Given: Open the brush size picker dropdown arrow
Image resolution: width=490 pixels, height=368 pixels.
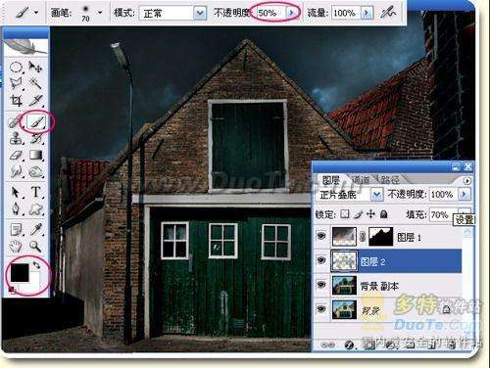Looking at the screenshot, I should click(x=100, y=13).
